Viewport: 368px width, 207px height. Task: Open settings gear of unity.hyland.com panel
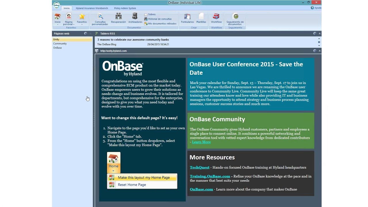coord(315,51)
